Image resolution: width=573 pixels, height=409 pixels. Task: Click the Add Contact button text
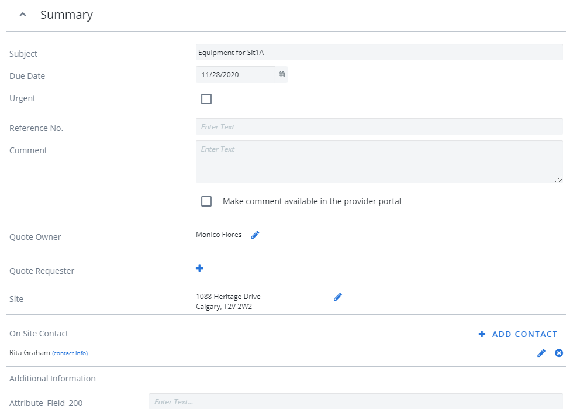point(524,334)
